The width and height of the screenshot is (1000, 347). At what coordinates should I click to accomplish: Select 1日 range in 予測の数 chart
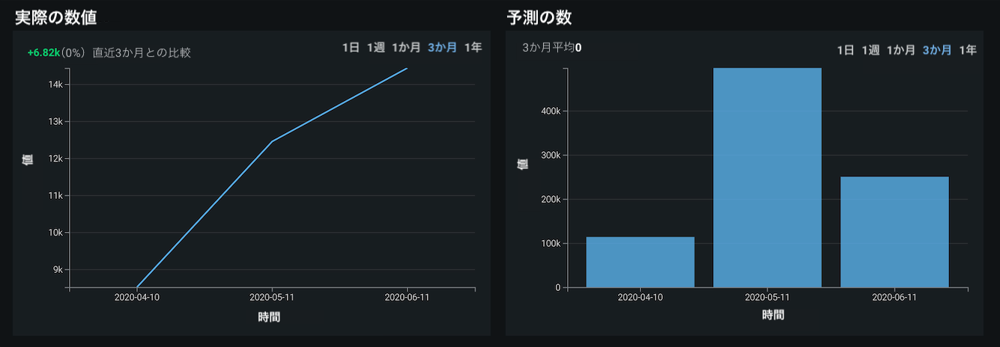coord(846,50)
